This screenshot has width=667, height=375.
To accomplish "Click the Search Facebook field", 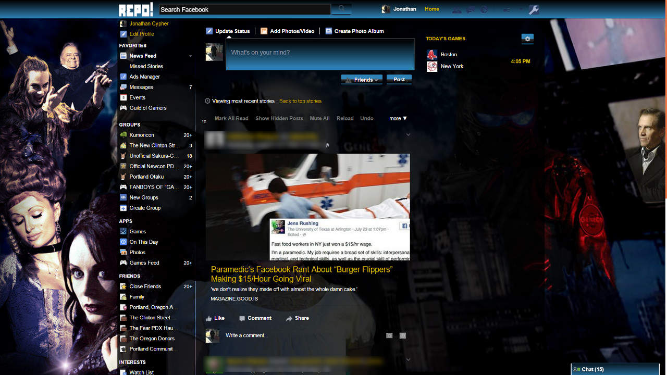I will coord(244,9).
